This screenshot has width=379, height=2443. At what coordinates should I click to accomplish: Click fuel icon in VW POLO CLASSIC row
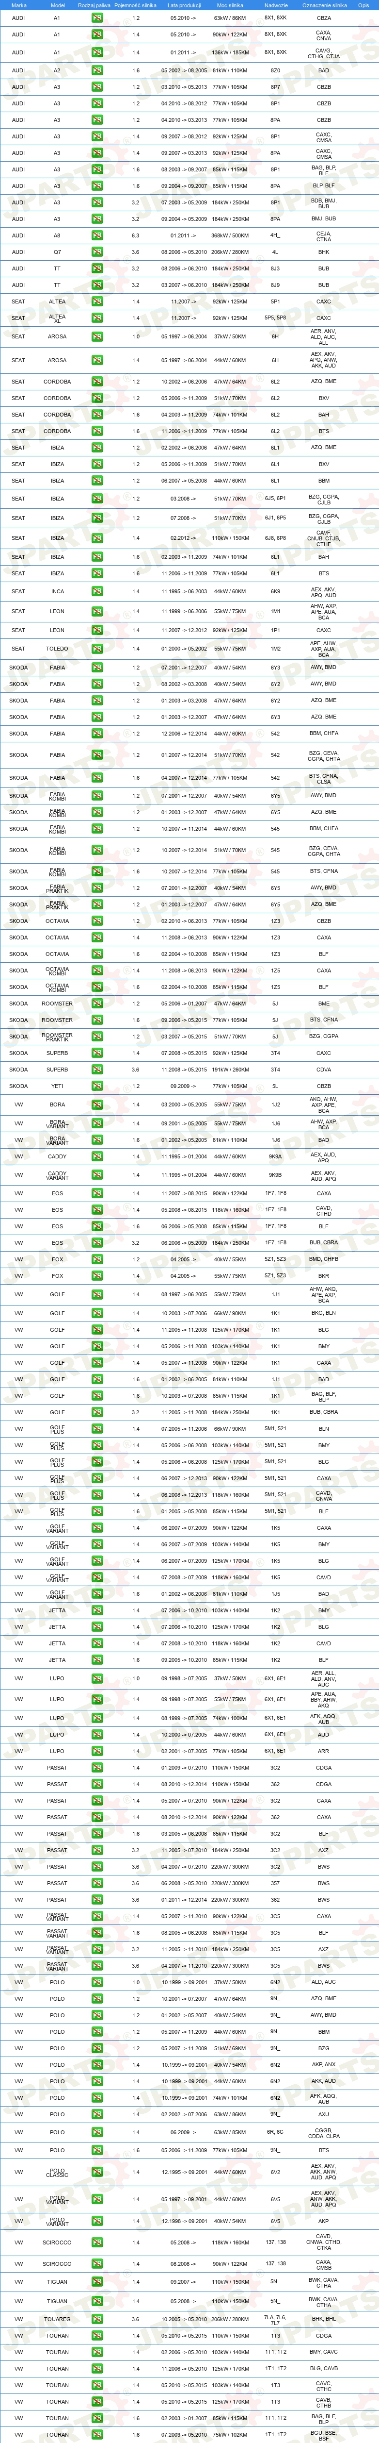pos(96,2172)
